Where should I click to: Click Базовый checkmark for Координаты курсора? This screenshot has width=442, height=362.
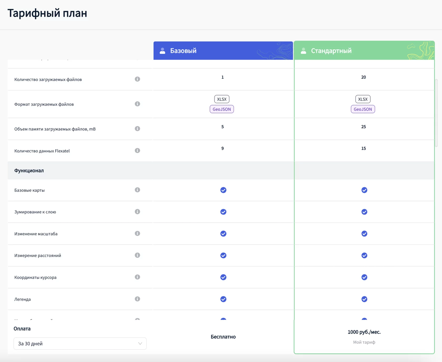[223, 277]
